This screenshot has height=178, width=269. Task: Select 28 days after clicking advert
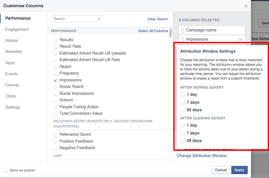tap(183, 141)
